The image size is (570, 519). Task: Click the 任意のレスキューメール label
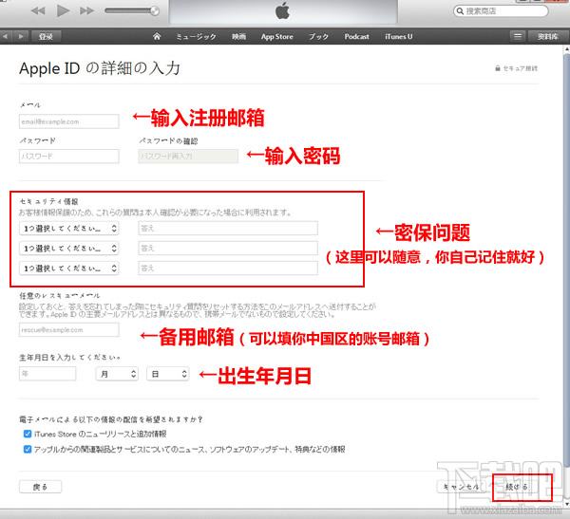point(60,296)
